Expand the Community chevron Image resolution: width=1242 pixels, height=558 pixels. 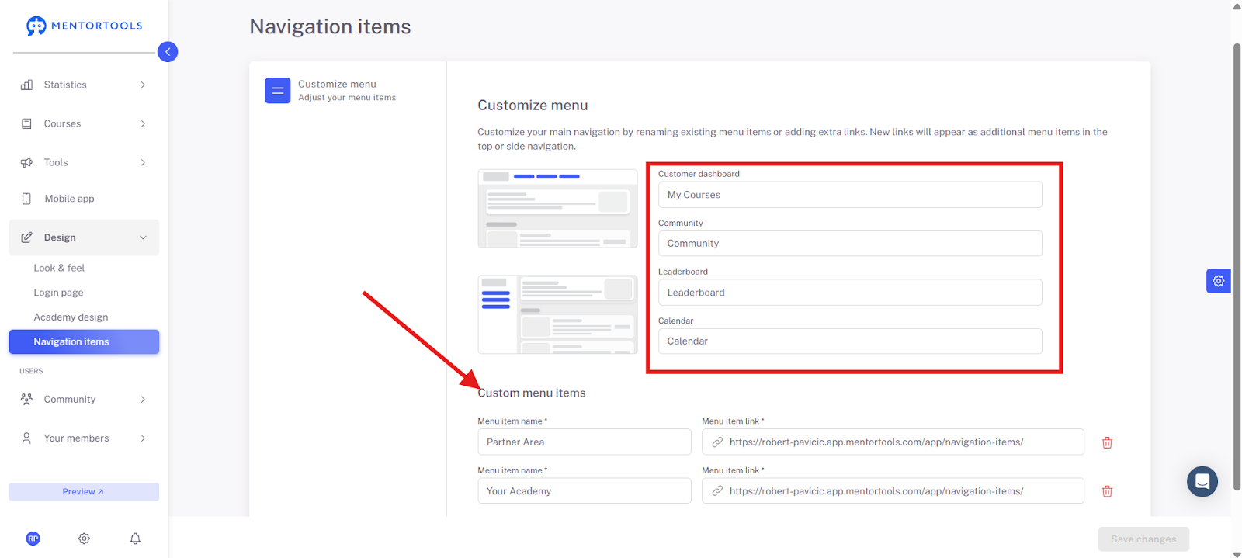point(143,399)
